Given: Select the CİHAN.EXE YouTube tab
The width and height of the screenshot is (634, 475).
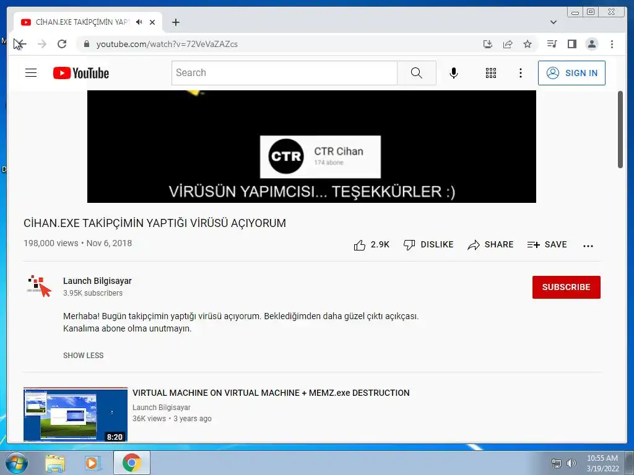Looking at the screenshot, I should tap(88, 22).
